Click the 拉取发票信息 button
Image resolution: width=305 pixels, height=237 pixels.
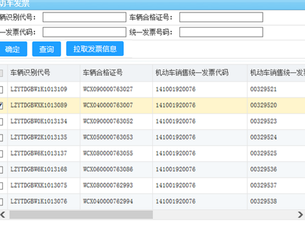click(95, 49)
